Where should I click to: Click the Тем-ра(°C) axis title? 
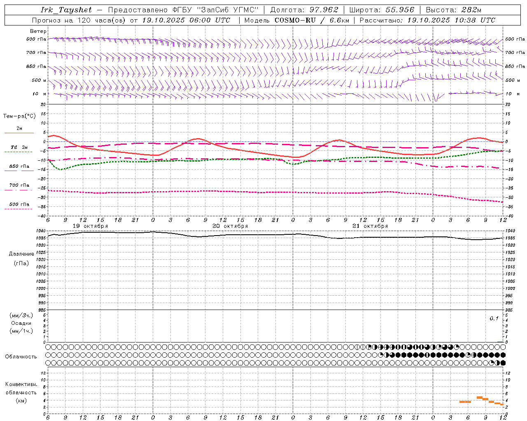19,116
